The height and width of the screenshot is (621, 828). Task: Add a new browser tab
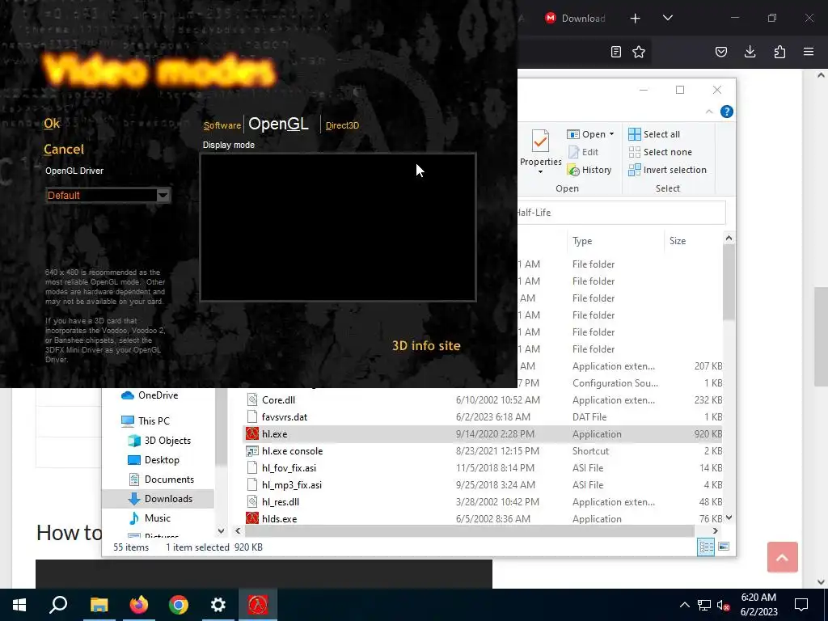(x=636, y=19)
